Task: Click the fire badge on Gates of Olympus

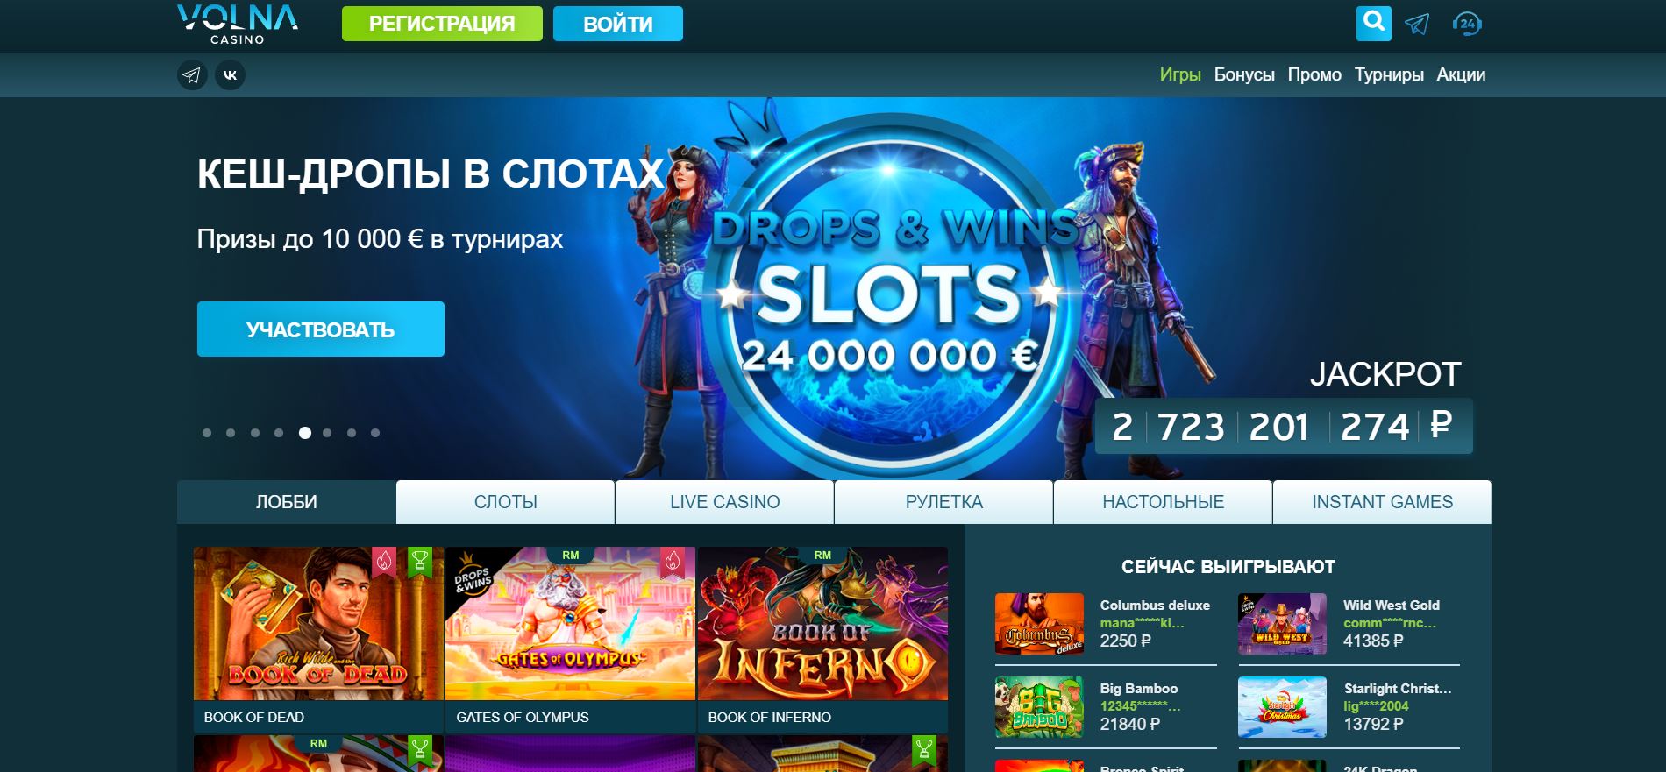Action: point(672,561)
